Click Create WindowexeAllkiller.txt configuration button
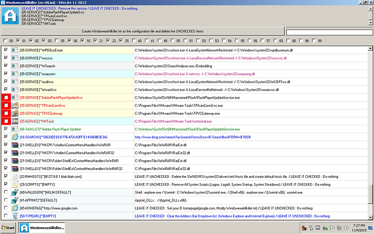Viewport: 374px width, 234px height. click(x=143, y=31)
